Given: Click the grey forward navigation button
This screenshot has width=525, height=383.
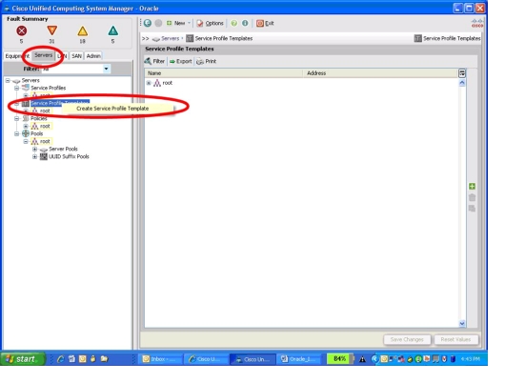Looking at the screenshot, I should (158, 23).
